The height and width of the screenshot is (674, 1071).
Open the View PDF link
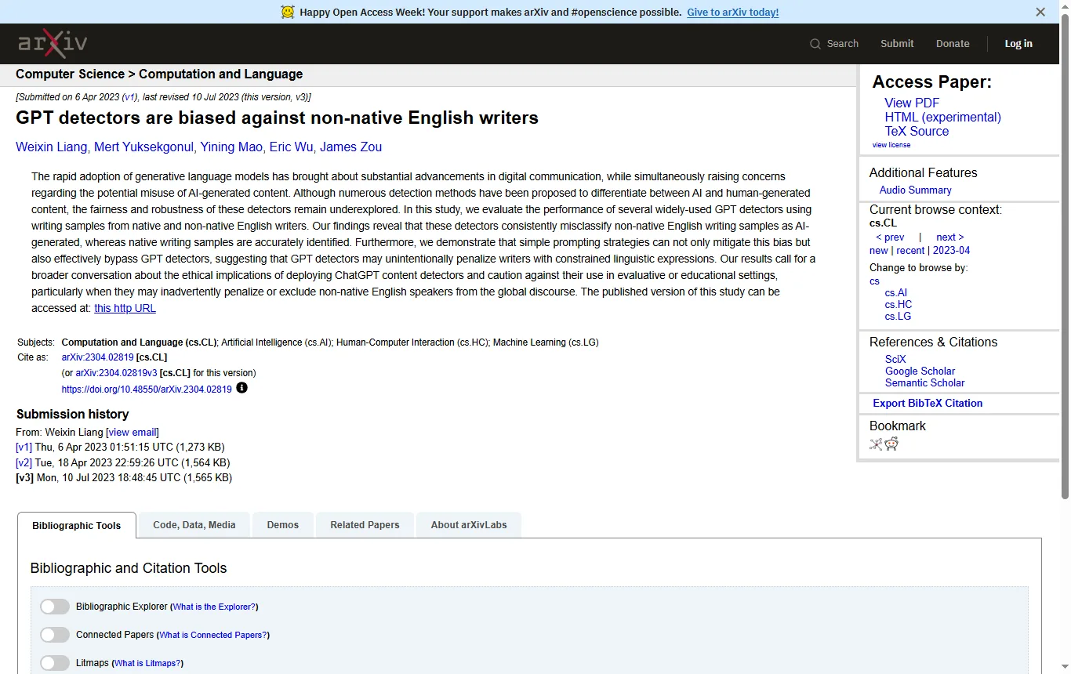tap(912, 103)
